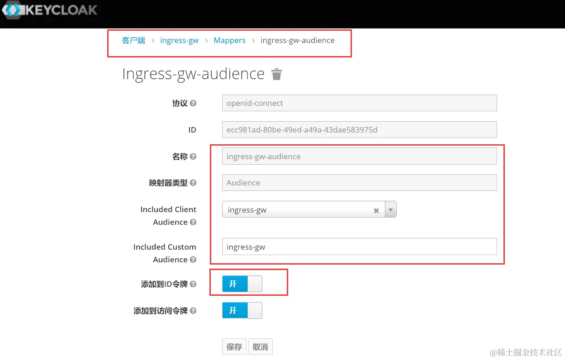Show help tooltip for 协议
This screenshot has height=360, width=565.
193,103
